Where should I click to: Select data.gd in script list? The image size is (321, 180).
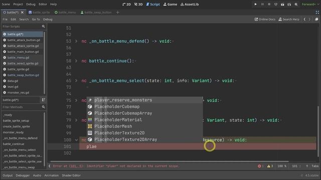click(x=23, y=81)
